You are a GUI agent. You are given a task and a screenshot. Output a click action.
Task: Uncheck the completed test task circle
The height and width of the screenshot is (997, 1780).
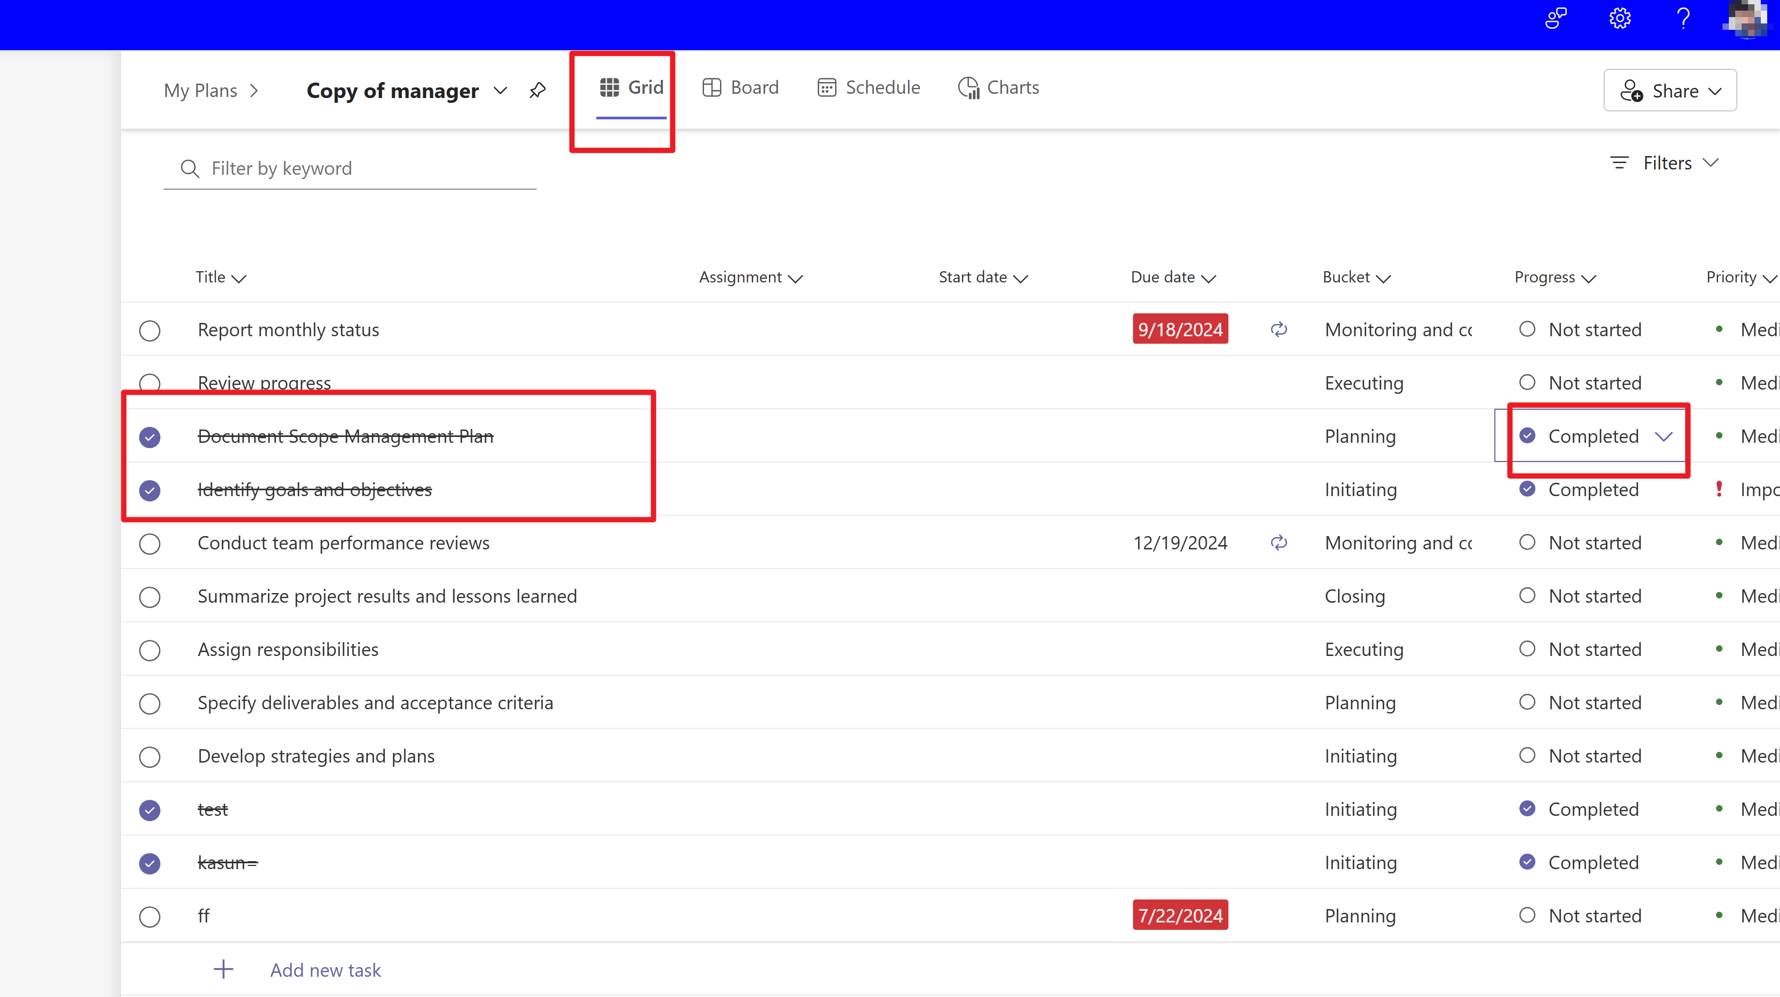[149, 810]
